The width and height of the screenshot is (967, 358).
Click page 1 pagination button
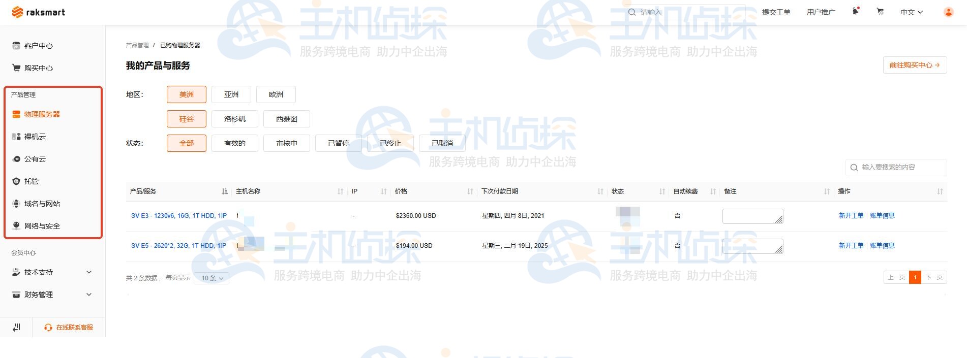(x=915, y=277)
